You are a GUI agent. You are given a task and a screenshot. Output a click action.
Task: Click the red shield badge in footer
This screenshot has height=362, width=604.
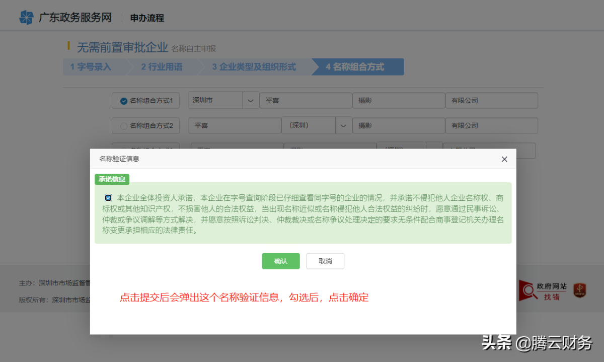point(580,291)
